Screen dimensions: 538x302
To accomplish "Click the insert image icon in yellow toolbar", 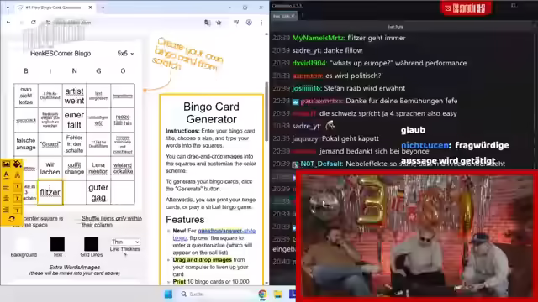I will [6, 164].
